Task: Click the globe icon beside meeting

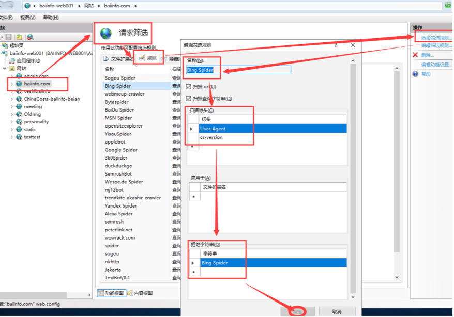Action: click(x=19, y=107)
